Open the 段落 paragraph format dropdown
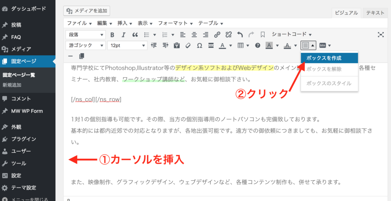This screenshot has width=391, height=201. point(86,34)
